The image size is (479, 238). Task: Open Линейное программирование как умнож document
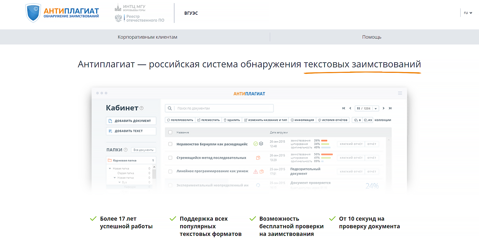tap(212, 171)
